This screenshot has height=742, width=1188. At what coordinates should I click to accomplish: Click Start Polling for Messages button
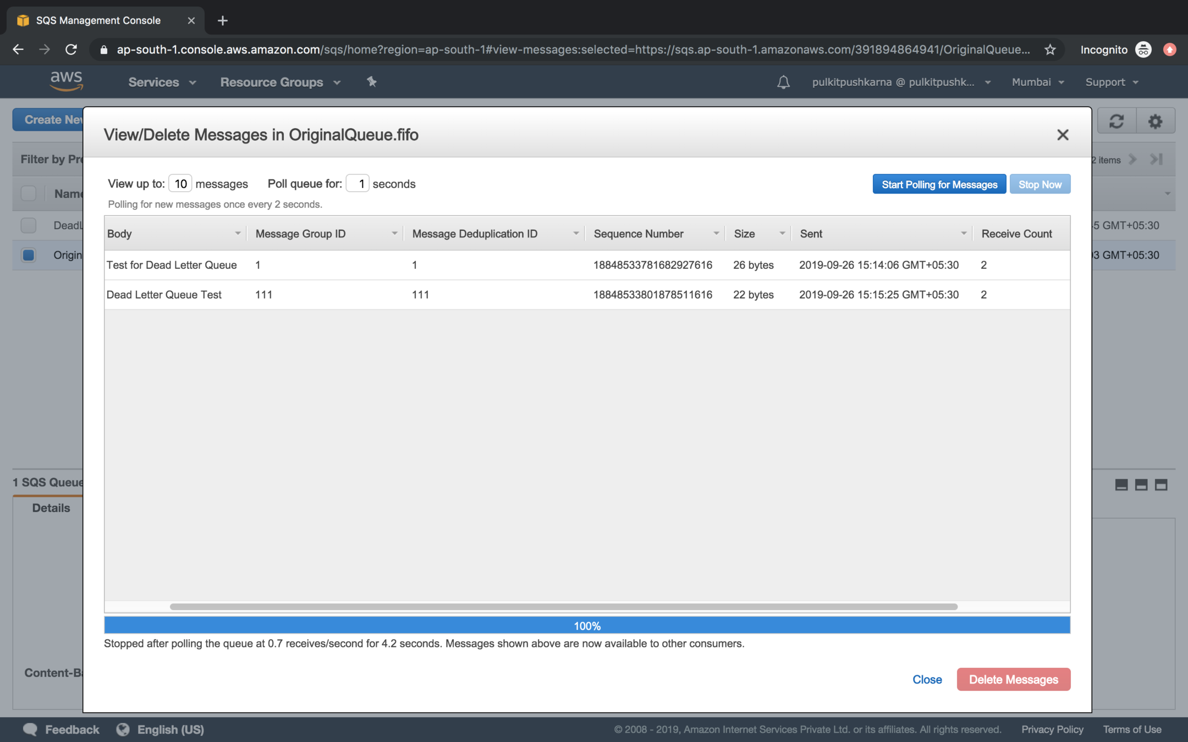click(939, 184)
